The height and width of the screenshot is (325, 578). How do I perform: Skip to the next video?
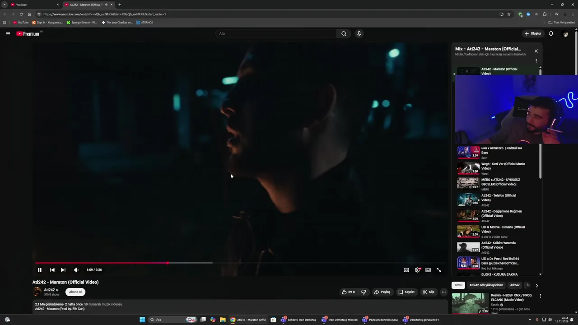(x=63, y=270)
